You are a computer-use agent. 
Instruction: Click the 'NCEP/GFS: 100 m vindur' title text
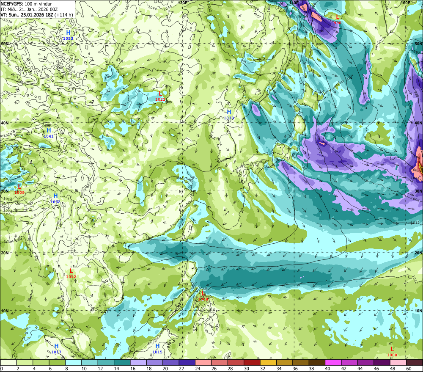tap(26, 4)
